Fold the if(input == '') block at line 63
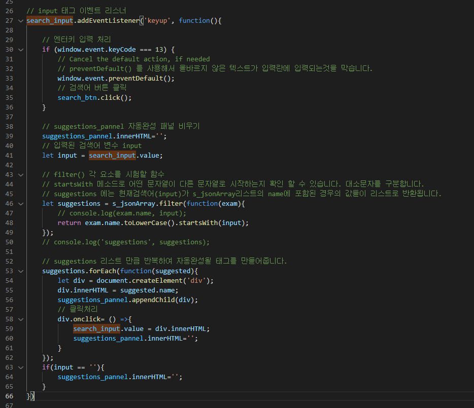This screenshot has width=474, height=408. tap(21, 367)
